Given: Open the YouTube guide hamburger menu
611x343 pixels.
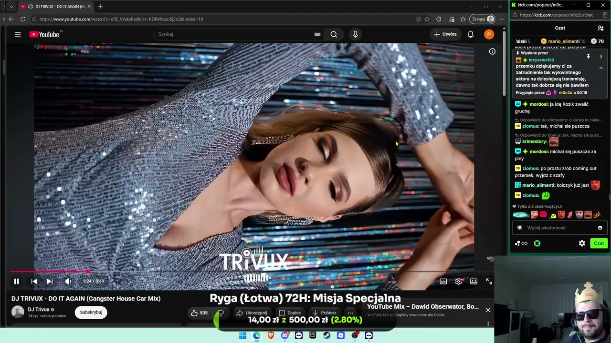Looking at the screenshot, I should (x=18, y=34).
